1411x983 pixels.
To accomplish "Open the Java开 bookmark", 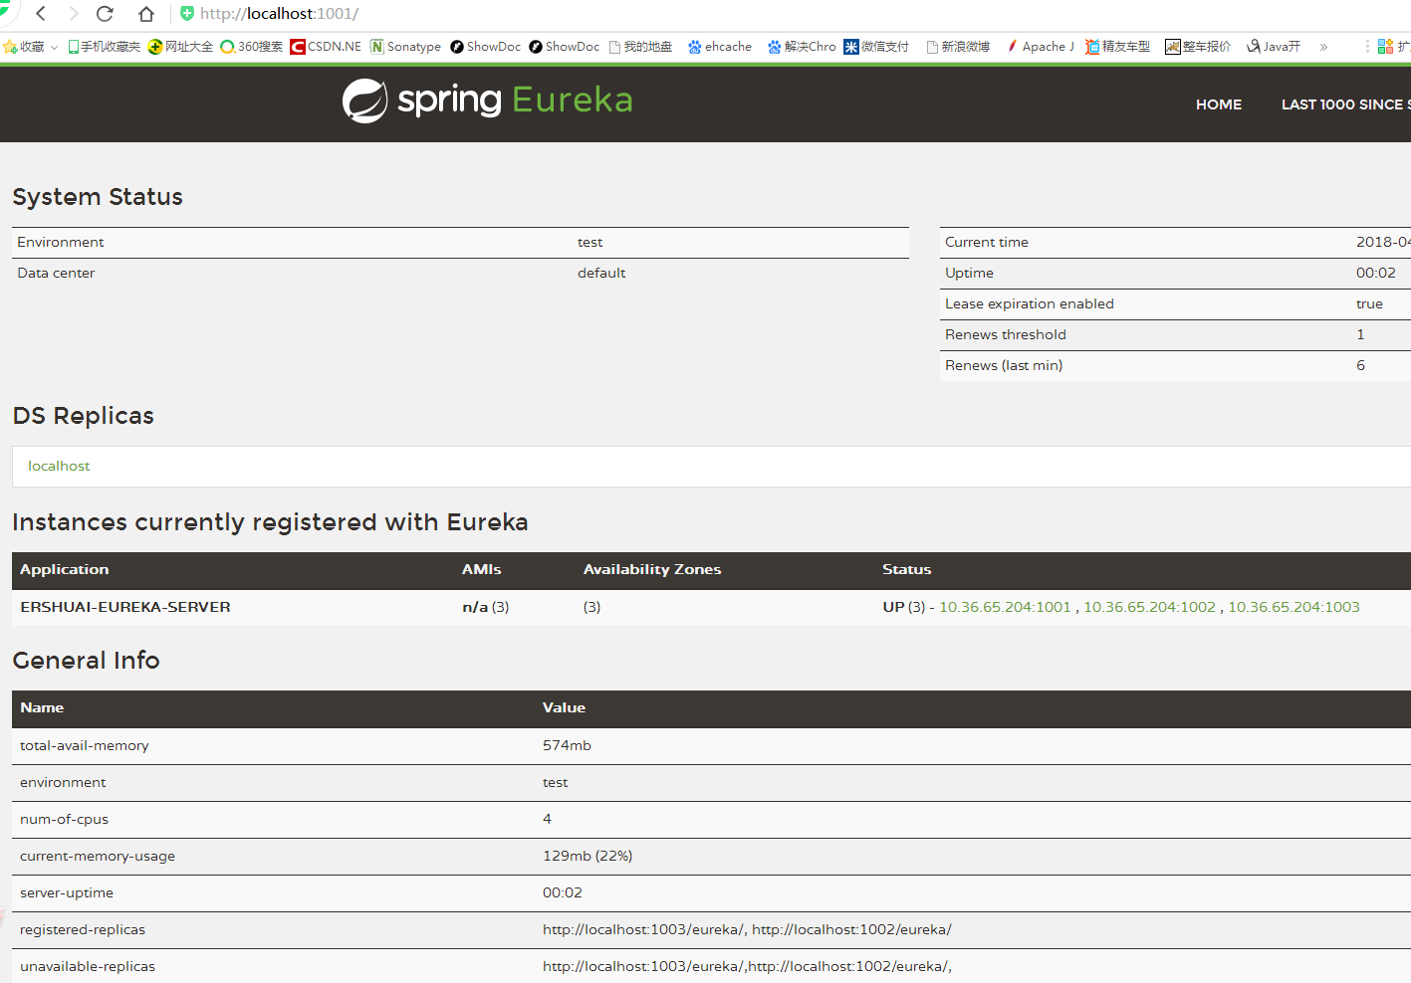I will coord(1274,47).
